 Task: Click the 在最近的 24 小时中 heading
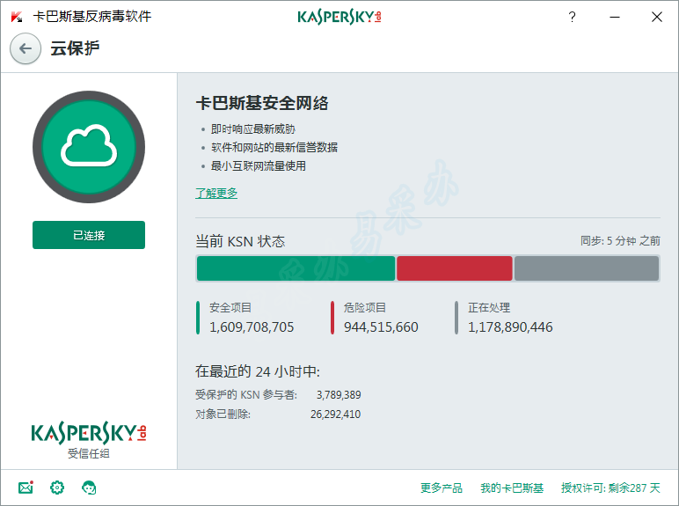click(x=258, y=371)
